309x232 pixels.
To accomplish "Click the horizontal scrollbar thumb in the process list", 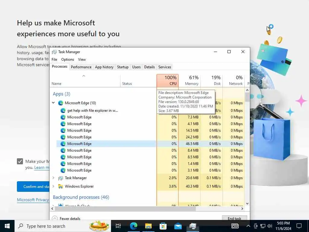I will (x=125, y=208).
